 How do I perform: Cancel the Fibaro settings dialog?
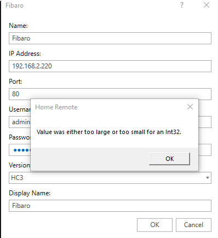(193, 225)
